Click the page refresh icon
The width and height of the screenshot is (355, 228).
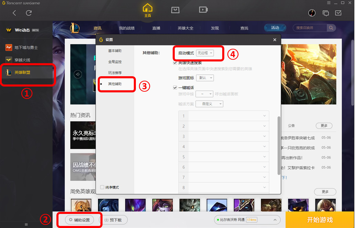coord(29,13)
